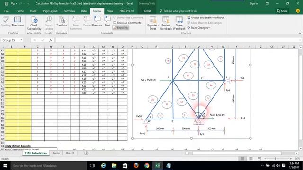Add a New Comment

pos(76,23)
